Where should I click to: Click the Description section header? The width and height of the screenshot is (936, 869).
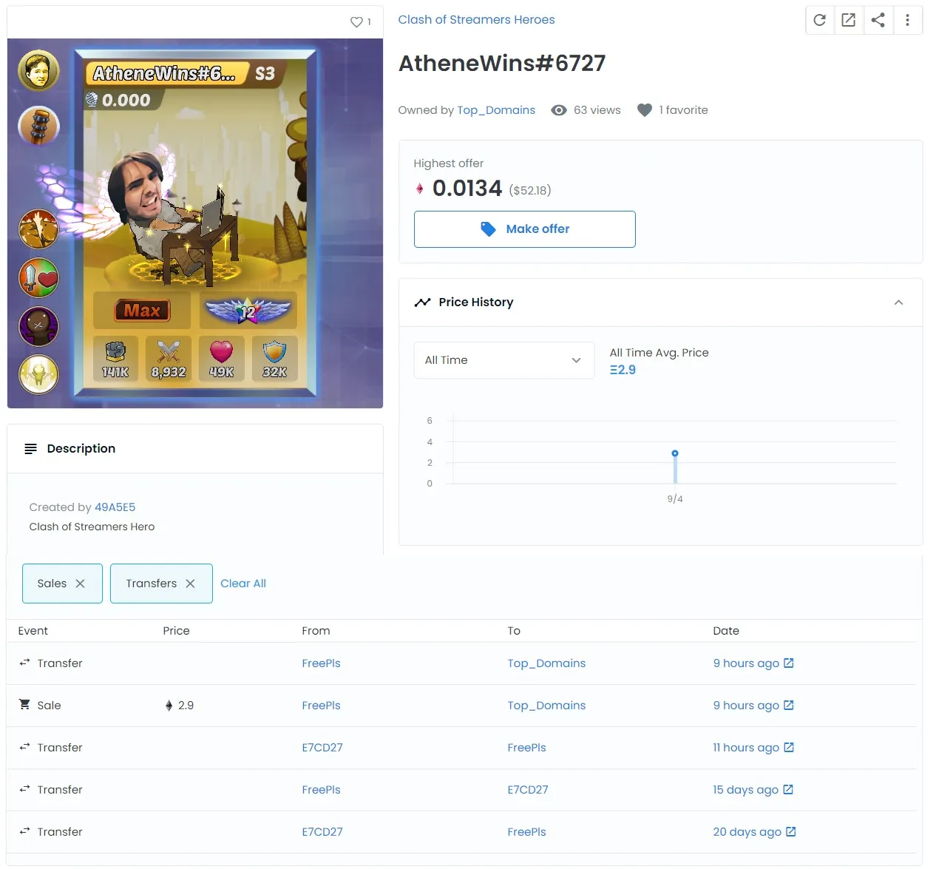click(x=195, y=449)
